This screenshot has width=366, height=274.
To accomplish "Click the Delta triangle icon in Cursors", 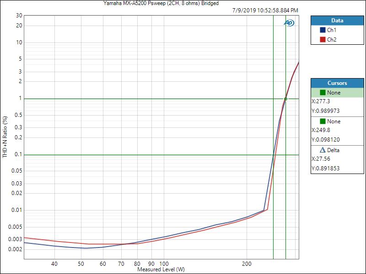I will point(323,150).
